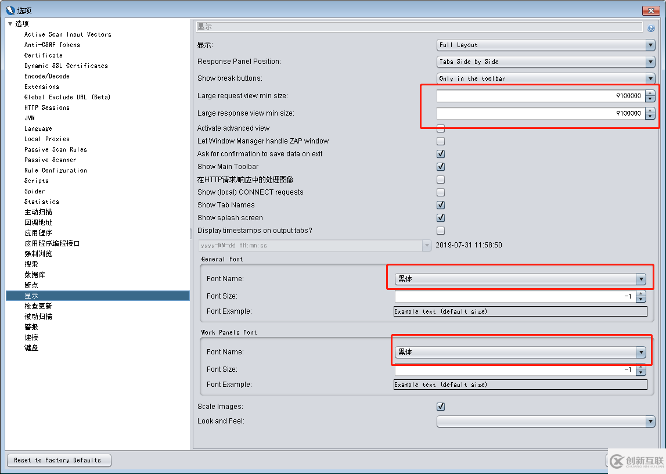Viewport: 666px width, 474px height.
Task: Decrease Large response view min size
Action: [x=650, y=116]
